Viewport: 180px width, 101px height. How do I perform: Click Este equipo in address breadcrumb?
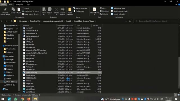tap(23, 21)
